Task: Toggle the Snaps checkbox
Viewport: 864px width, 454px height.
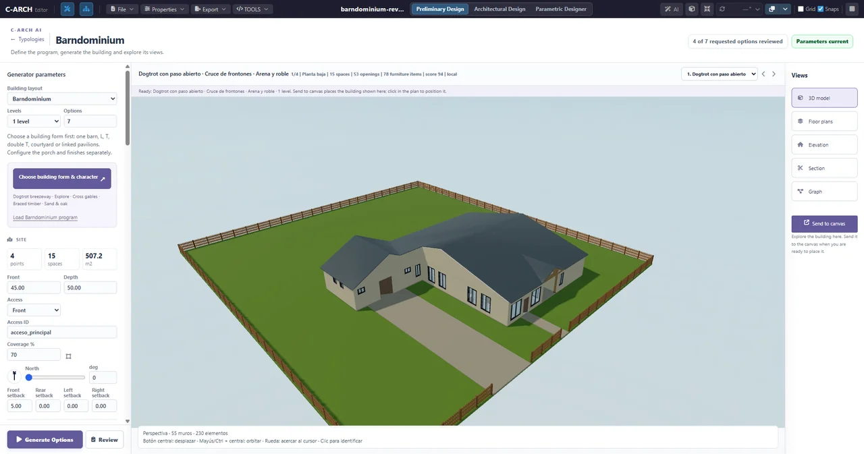Action: [x=820, y=9]
